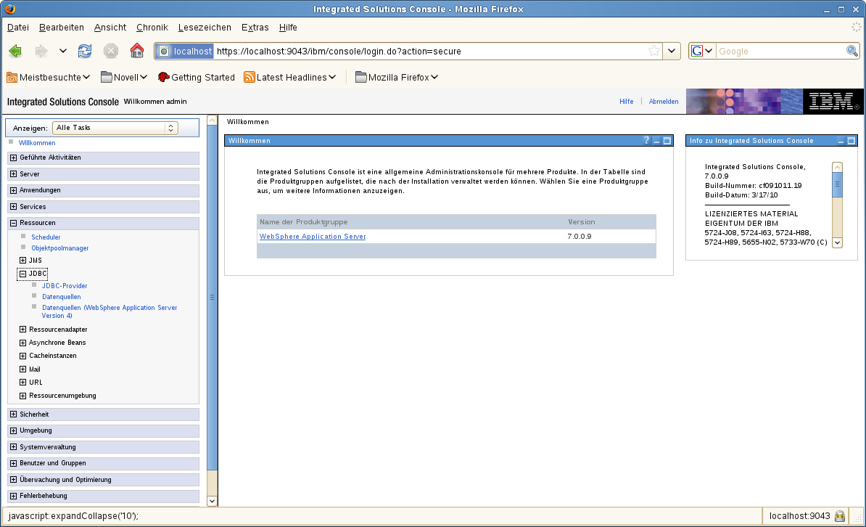Go to the home page icon
Viewport: 866px width, 527px height.
click(x=137, y=50)
